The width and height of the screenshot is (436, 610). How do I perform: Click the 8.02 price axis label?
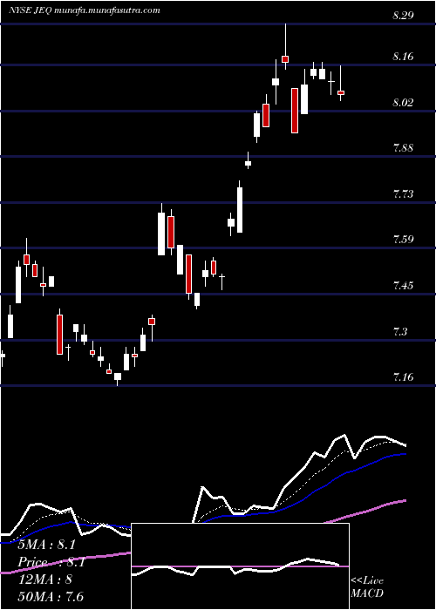[403, 103]
